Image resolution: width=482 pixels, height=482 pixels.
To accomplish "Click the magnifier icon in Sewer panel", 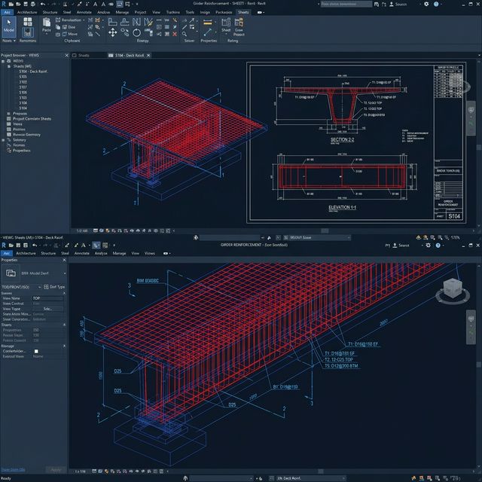I will coord(185,34).
